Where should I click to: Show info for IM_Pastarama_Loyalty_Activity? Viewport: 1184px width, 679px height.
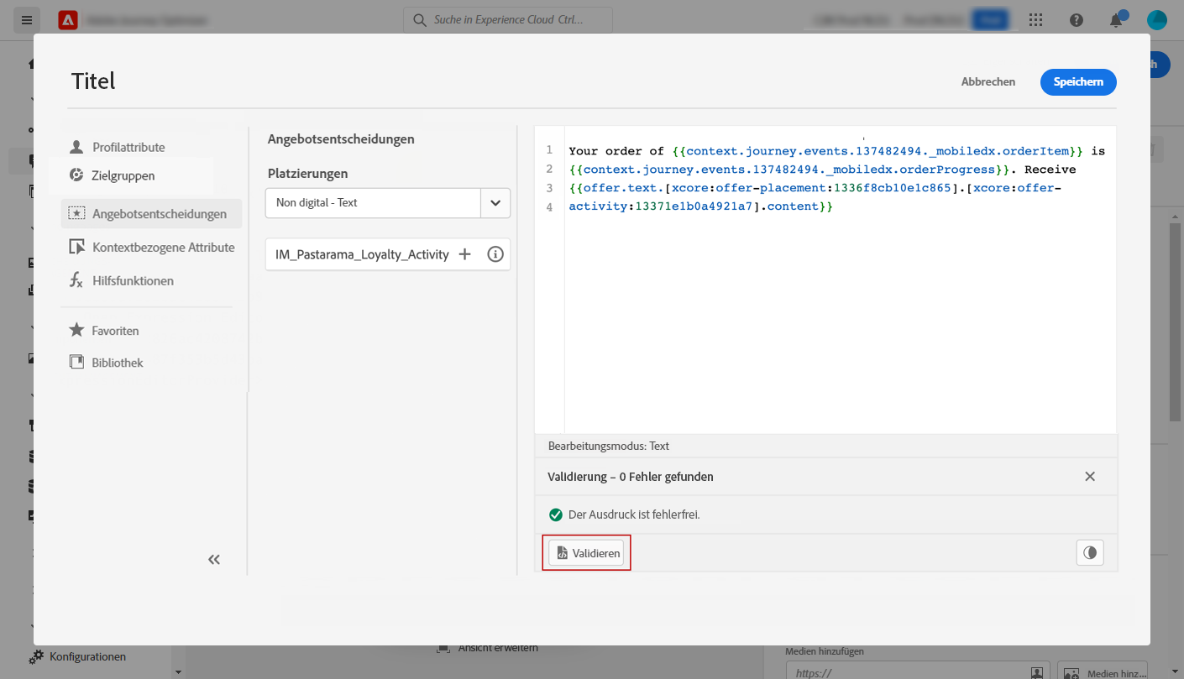pos(495,254)
